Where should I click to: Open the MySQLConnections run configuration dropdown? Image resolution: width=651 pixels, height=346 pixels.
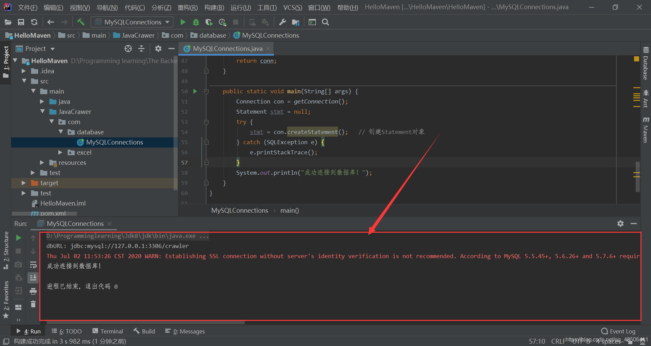click(132, 22)
